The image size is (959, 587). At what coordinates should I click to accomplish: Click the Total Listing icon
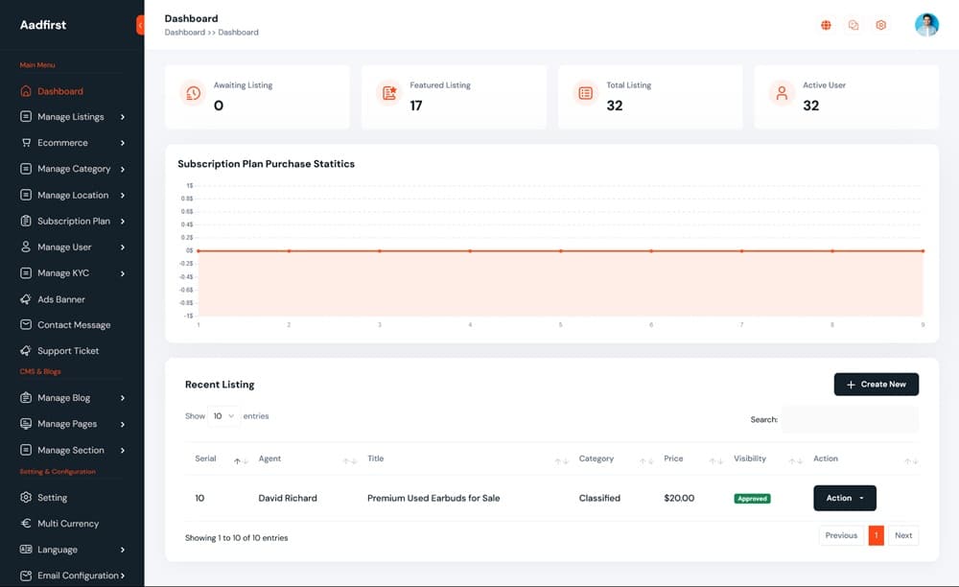tap(585, 93)
